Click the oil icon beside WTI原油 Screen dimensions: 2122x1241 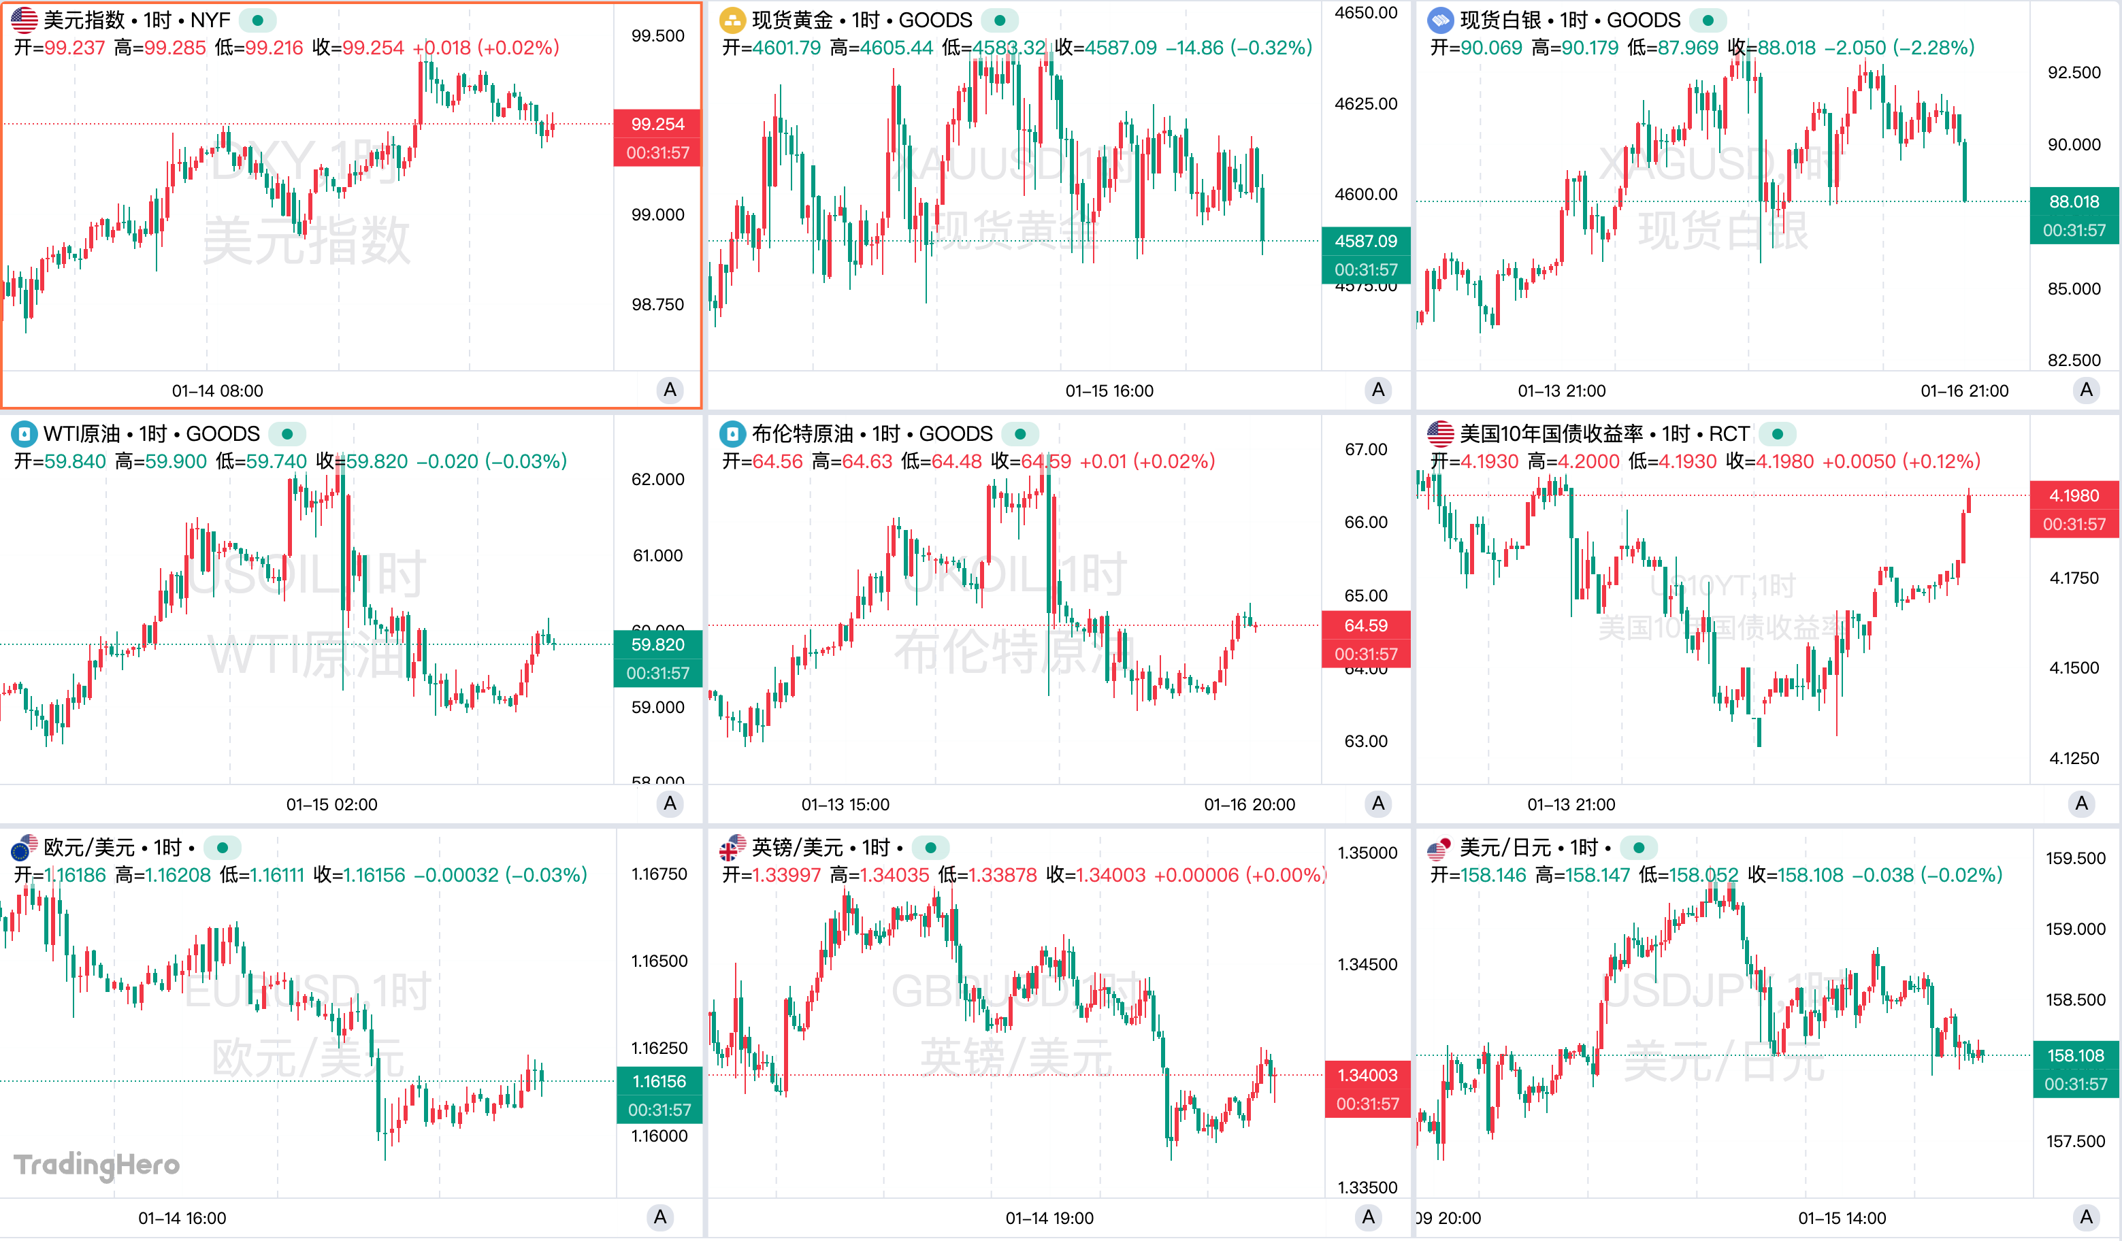click(24, 433)
